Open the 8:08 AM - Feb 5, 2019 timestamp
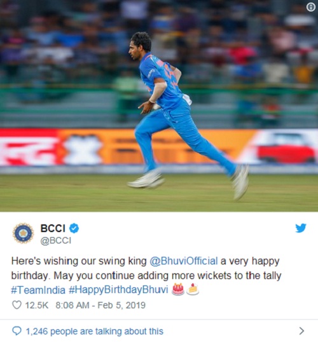The height and width of the screenshot is (342, 318). point(100,305)
